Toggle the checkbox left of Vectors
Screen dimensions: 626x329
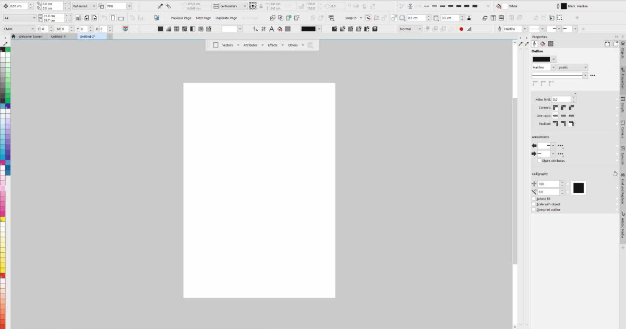(x=215, y=45)
